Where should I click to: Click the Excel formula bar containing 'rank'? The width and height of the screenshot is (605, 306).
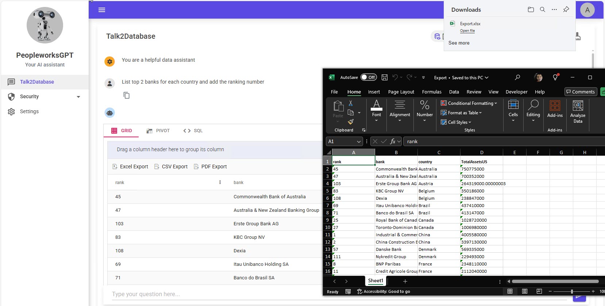point(504,141)
